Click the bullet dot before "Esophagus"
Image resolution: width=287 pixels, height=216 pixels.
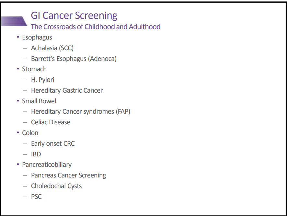[x=18, y=37]
